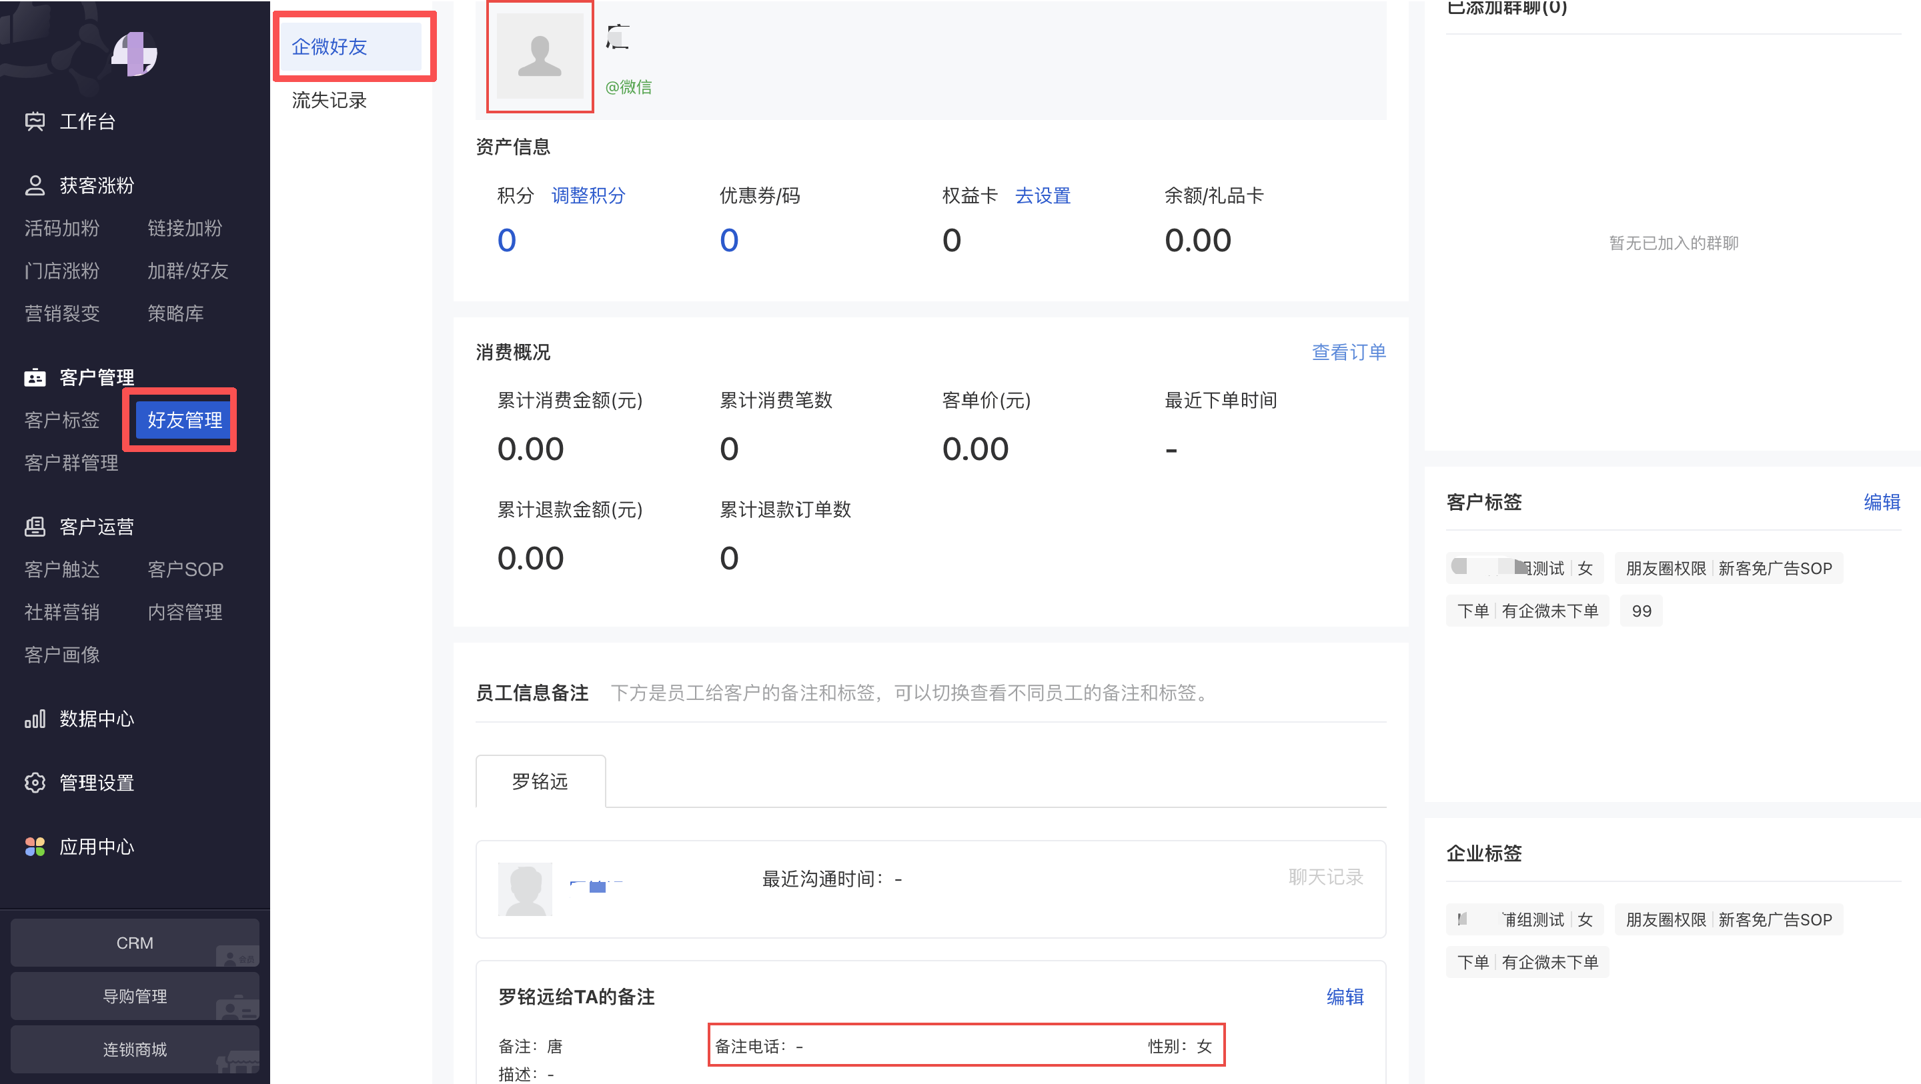
Task: Click the 工作台 monitor icon
Action: coord(34,121)
